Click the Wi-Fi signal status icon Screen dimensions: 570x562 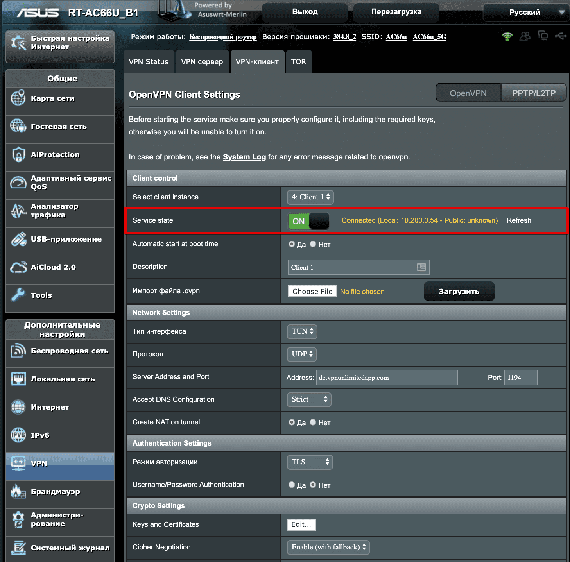[507, 37]
